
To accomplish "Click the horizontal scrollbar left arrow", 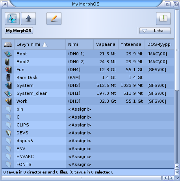I will click(x=165, y=178).
